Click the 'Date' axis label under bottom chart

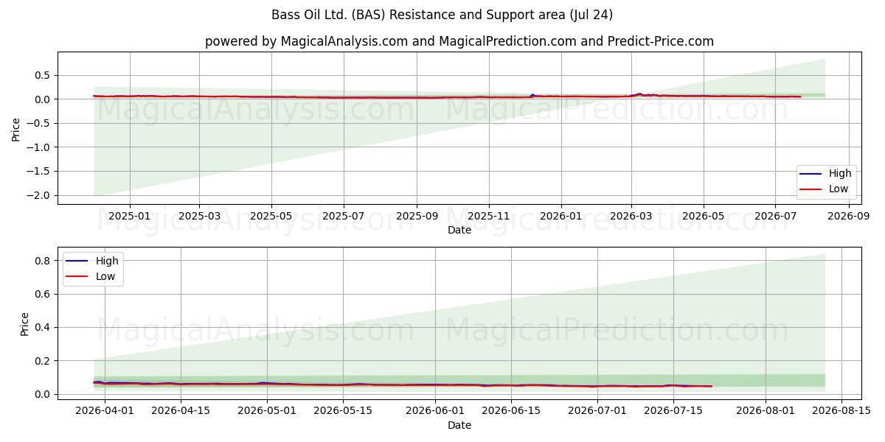click(x=459, y=425)
